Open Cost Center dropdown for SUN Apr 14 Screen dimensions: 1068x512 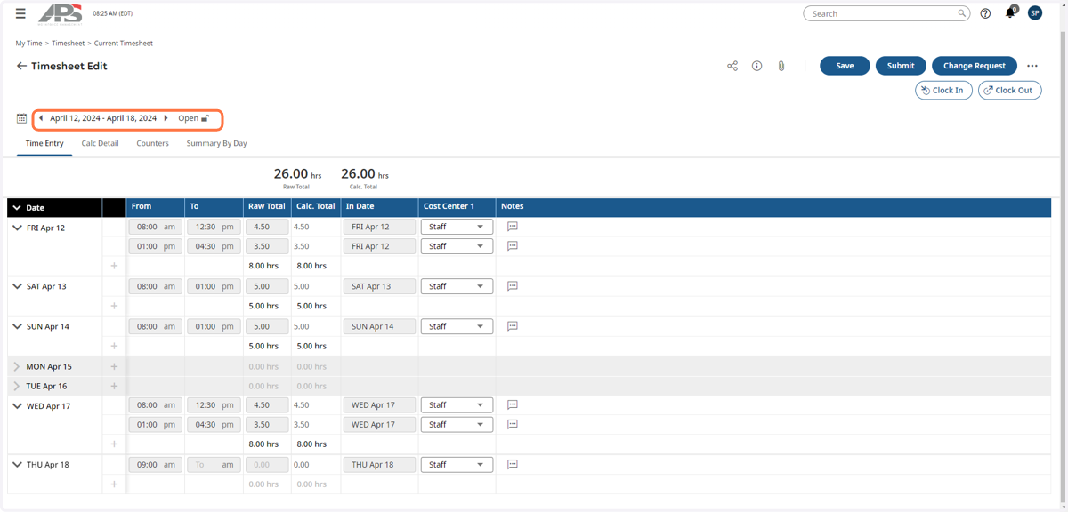457,326
